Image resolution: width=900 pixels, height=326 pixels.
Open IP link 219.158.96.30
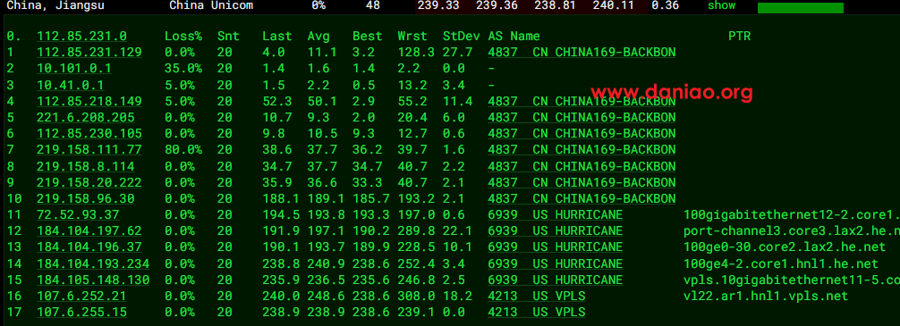coord(86,199)
